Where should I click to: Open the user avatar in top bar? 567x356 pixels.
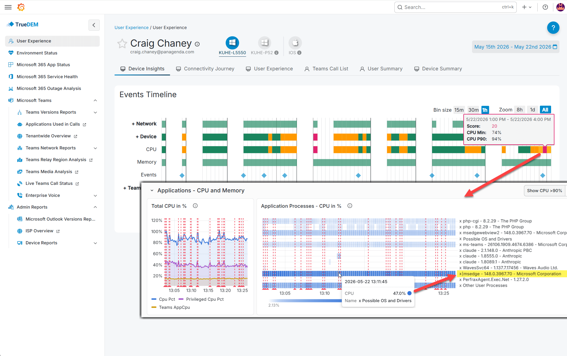560,7
